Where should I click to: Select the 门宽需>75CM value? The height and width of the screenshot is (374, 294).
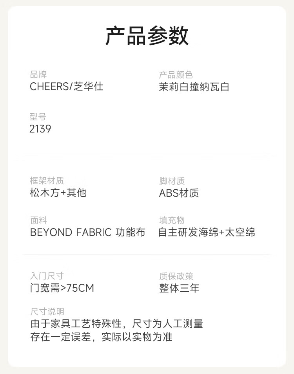coord(62,288)
